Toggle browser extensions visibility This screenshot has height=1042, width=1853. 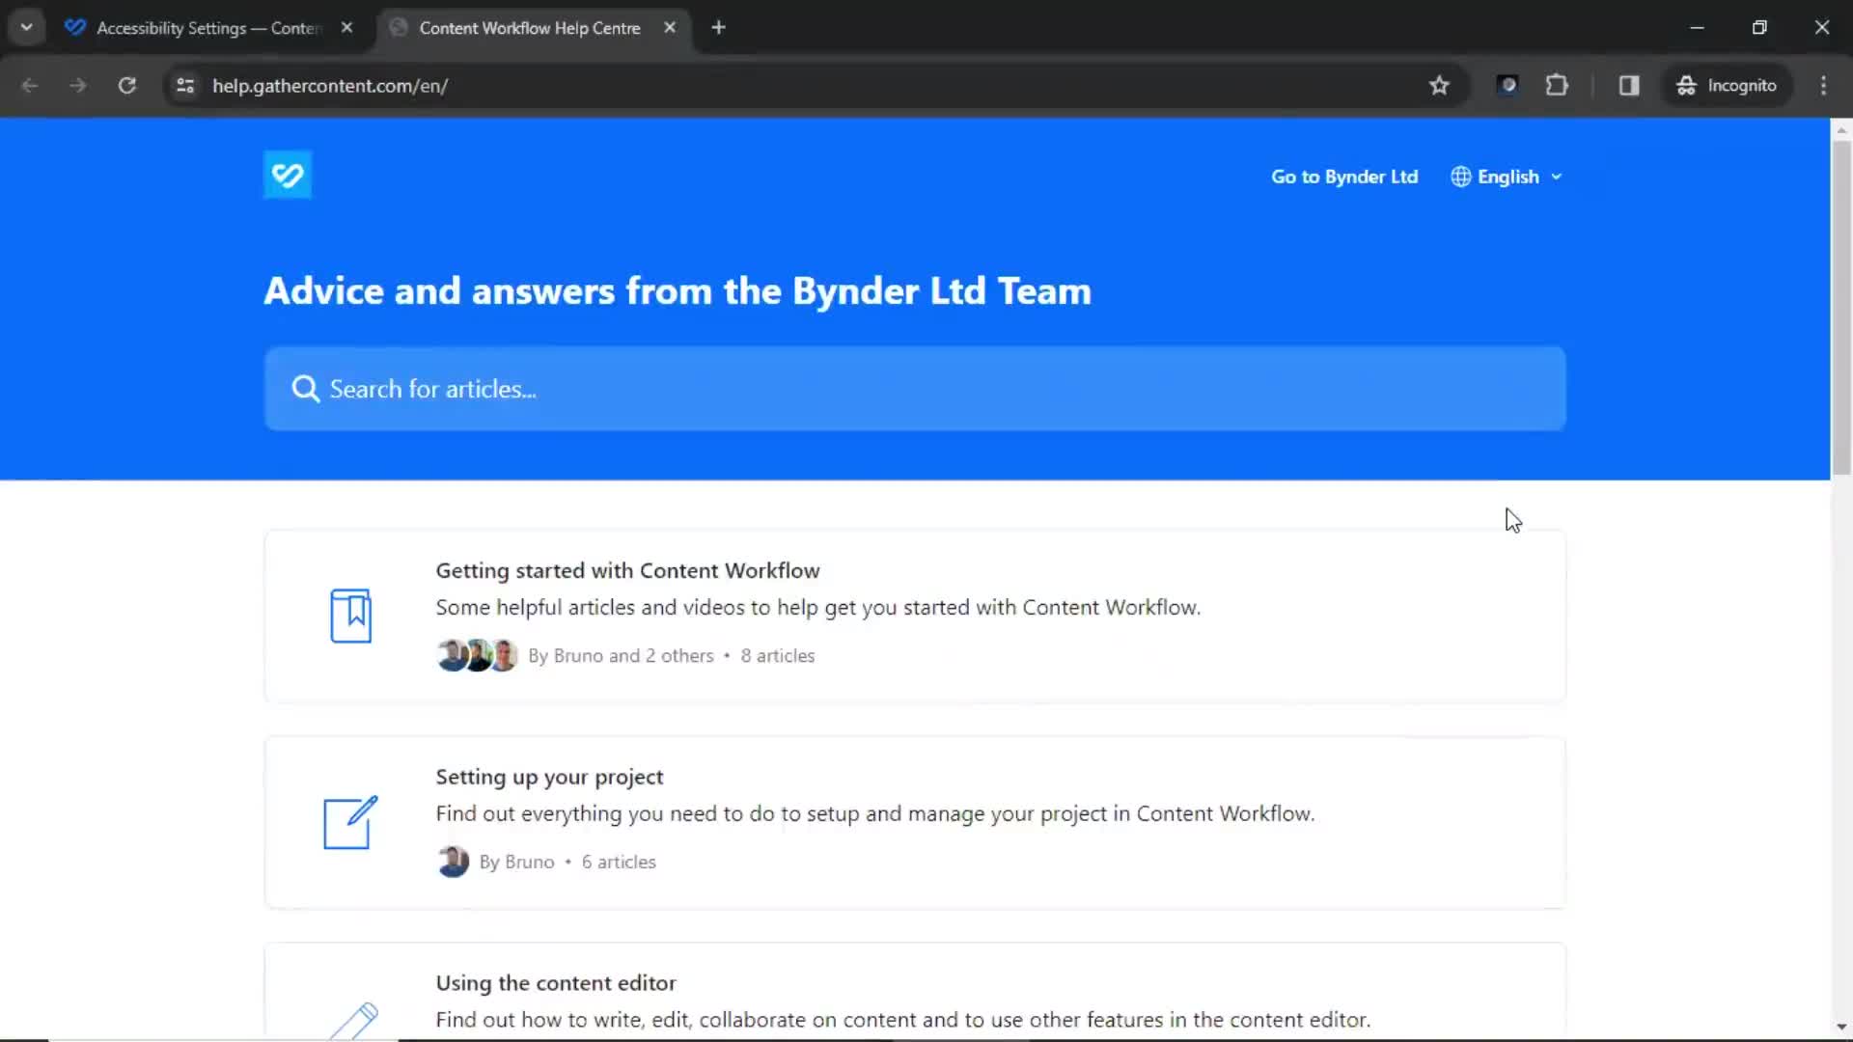click(x=1557, y=85)
